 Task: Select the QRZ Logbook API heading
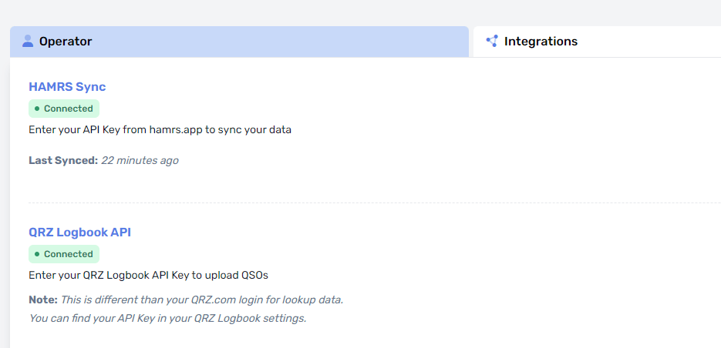tap(79, 233)
